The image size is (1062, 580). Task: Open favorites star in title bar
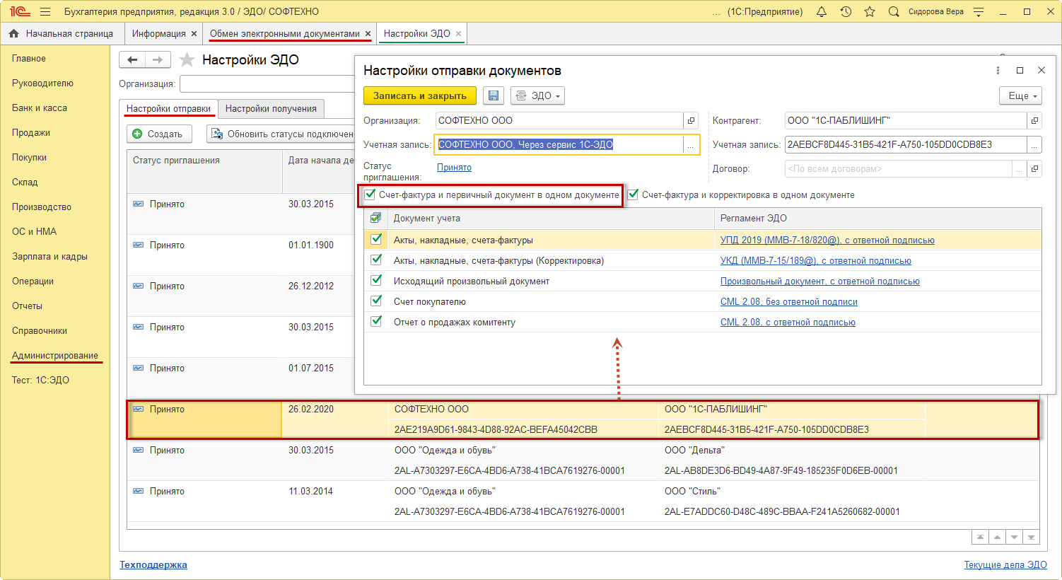[870, 12]
